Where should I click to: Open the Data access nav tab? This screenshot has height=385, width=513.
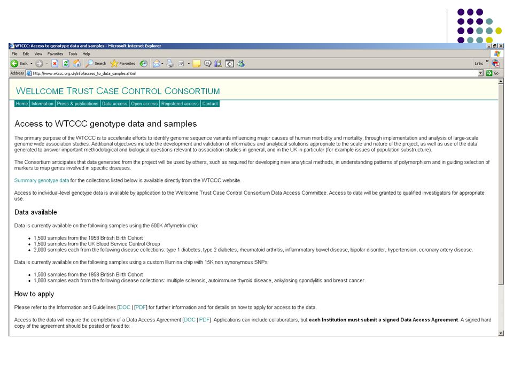[114, 103]
